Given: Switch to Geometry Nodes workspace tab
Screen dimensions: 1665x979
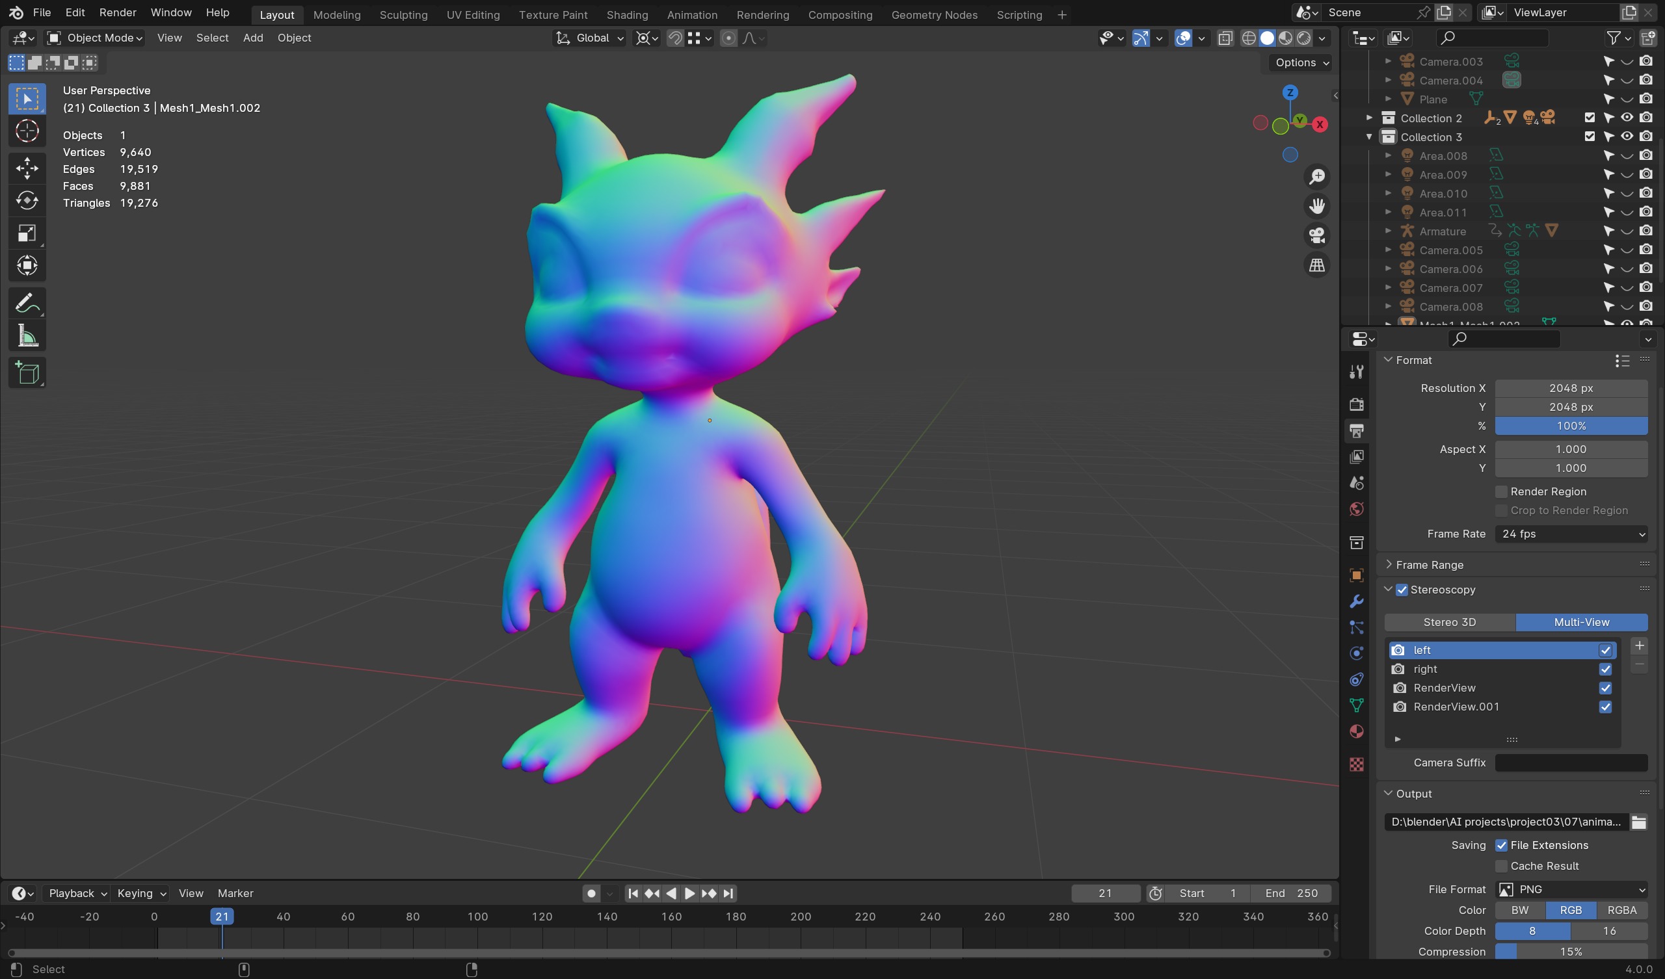Looking at the screenshot, I should click(x=934, y=14).
